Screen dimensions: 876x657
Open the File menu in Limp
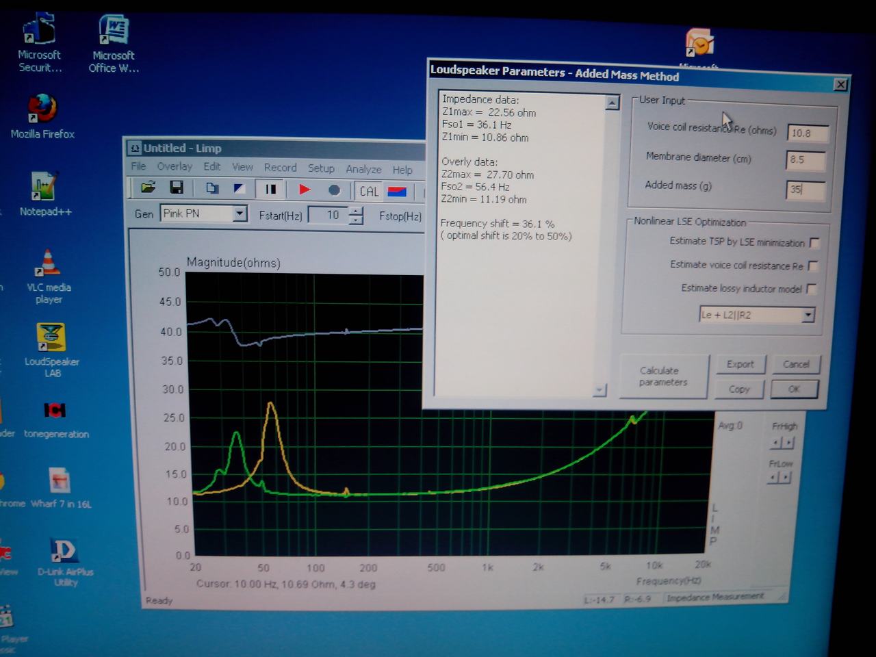click(138, 166)
